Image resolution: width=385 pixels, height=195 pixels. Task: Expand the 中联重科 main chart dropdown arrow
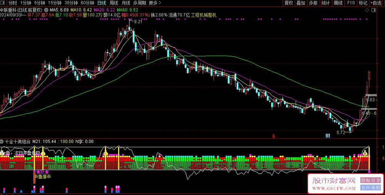click(x=47, y=10)
